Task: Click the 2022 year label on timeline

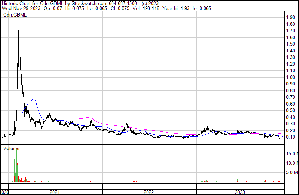Action: [x=149, y=192]
